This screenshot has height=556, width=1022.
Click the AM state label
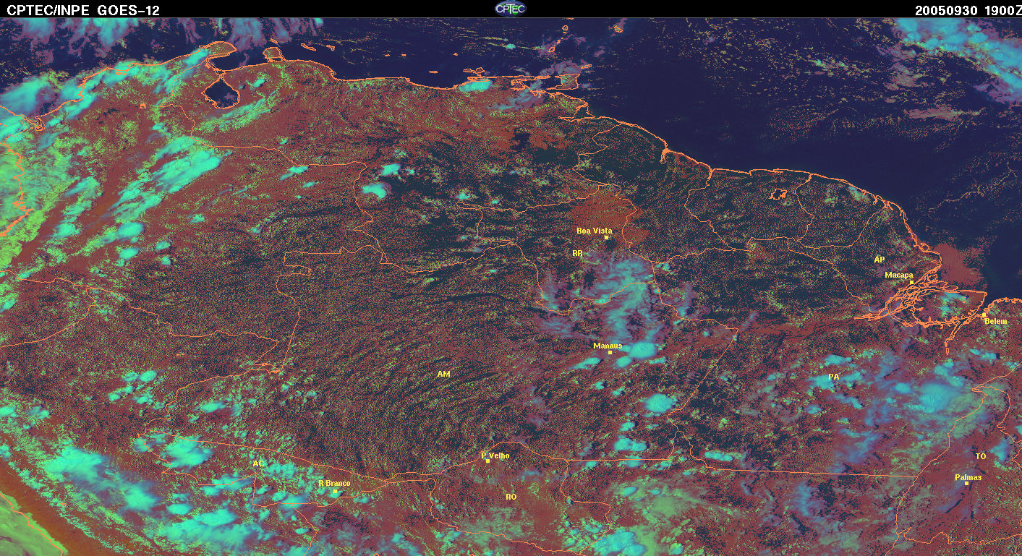[443, 374]
